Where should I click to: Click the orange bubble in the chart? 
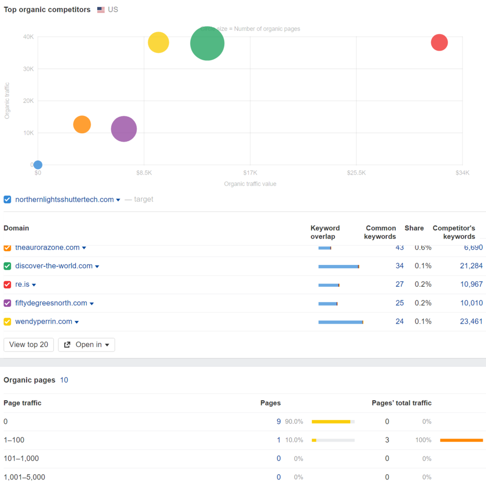(82, 125)
